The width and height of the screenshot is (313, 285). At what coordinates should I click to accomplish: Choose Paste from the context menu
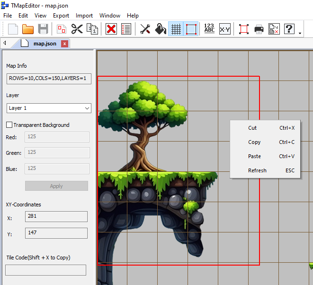254,156
